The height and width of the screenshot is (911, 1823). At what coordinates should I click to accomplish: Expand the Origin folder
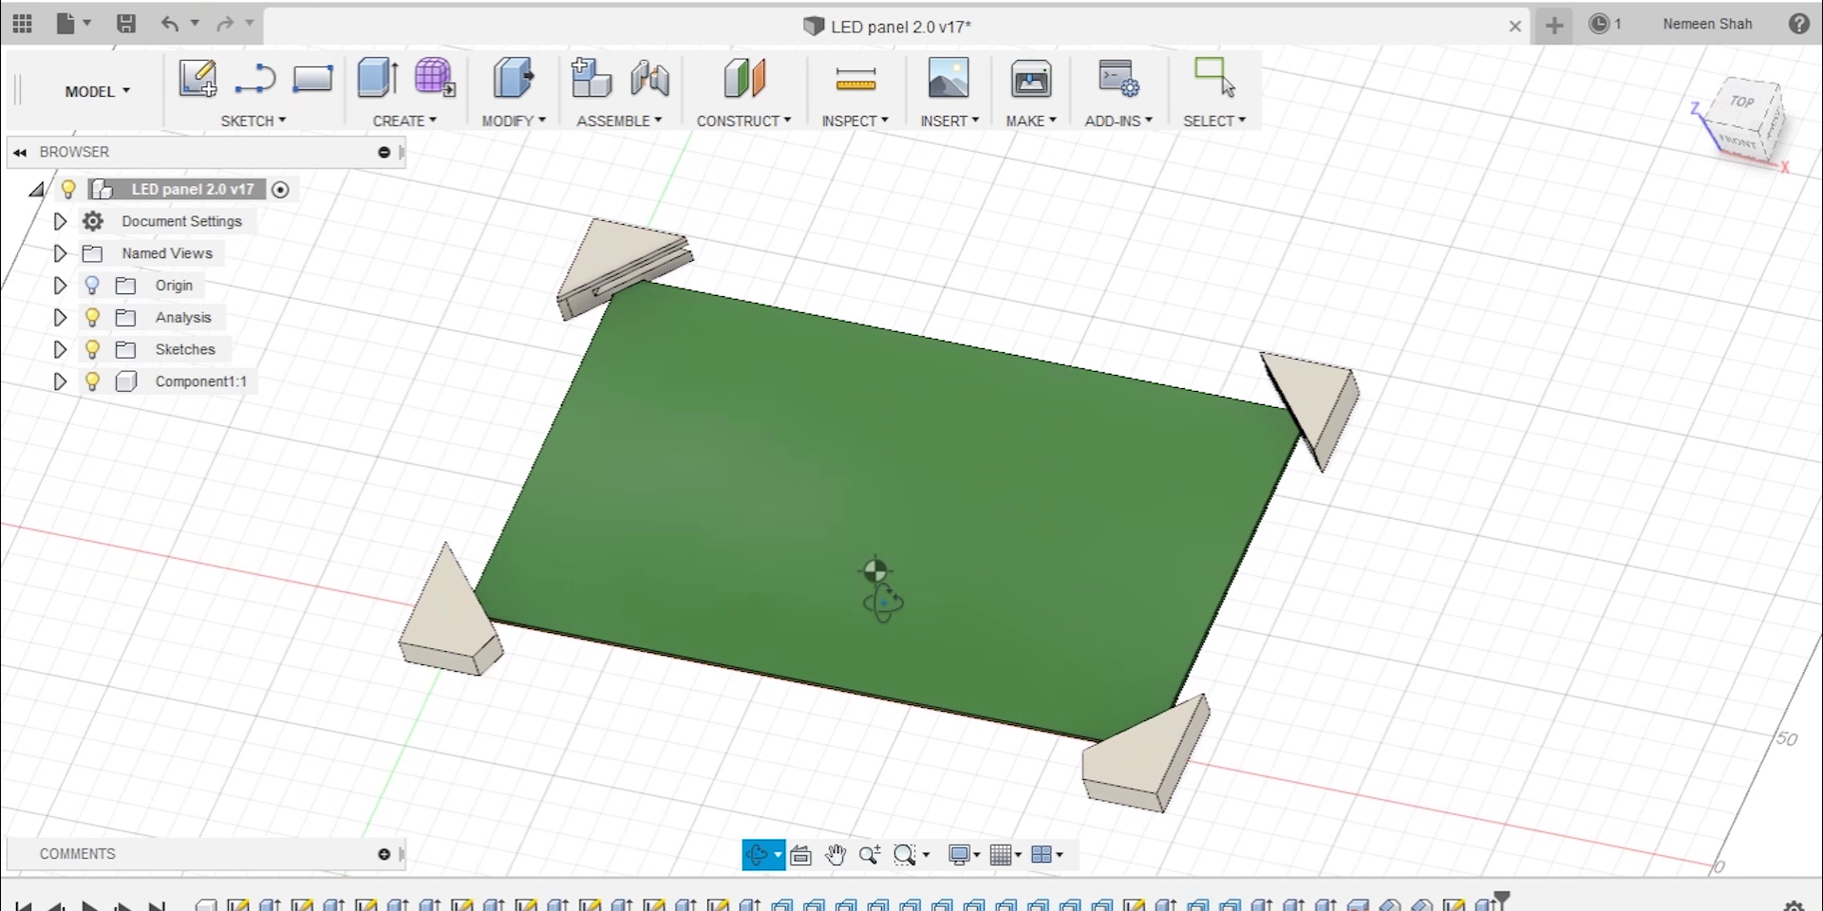pos(60,285)
